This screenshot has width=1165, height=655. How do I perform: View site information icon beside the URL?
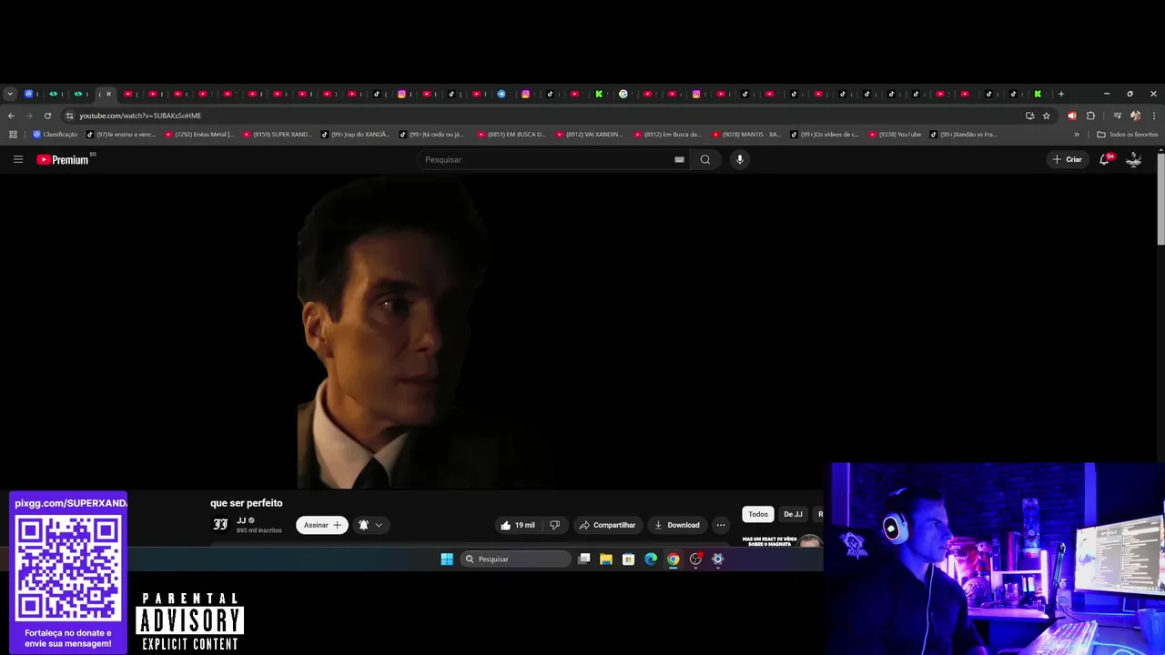69,116
